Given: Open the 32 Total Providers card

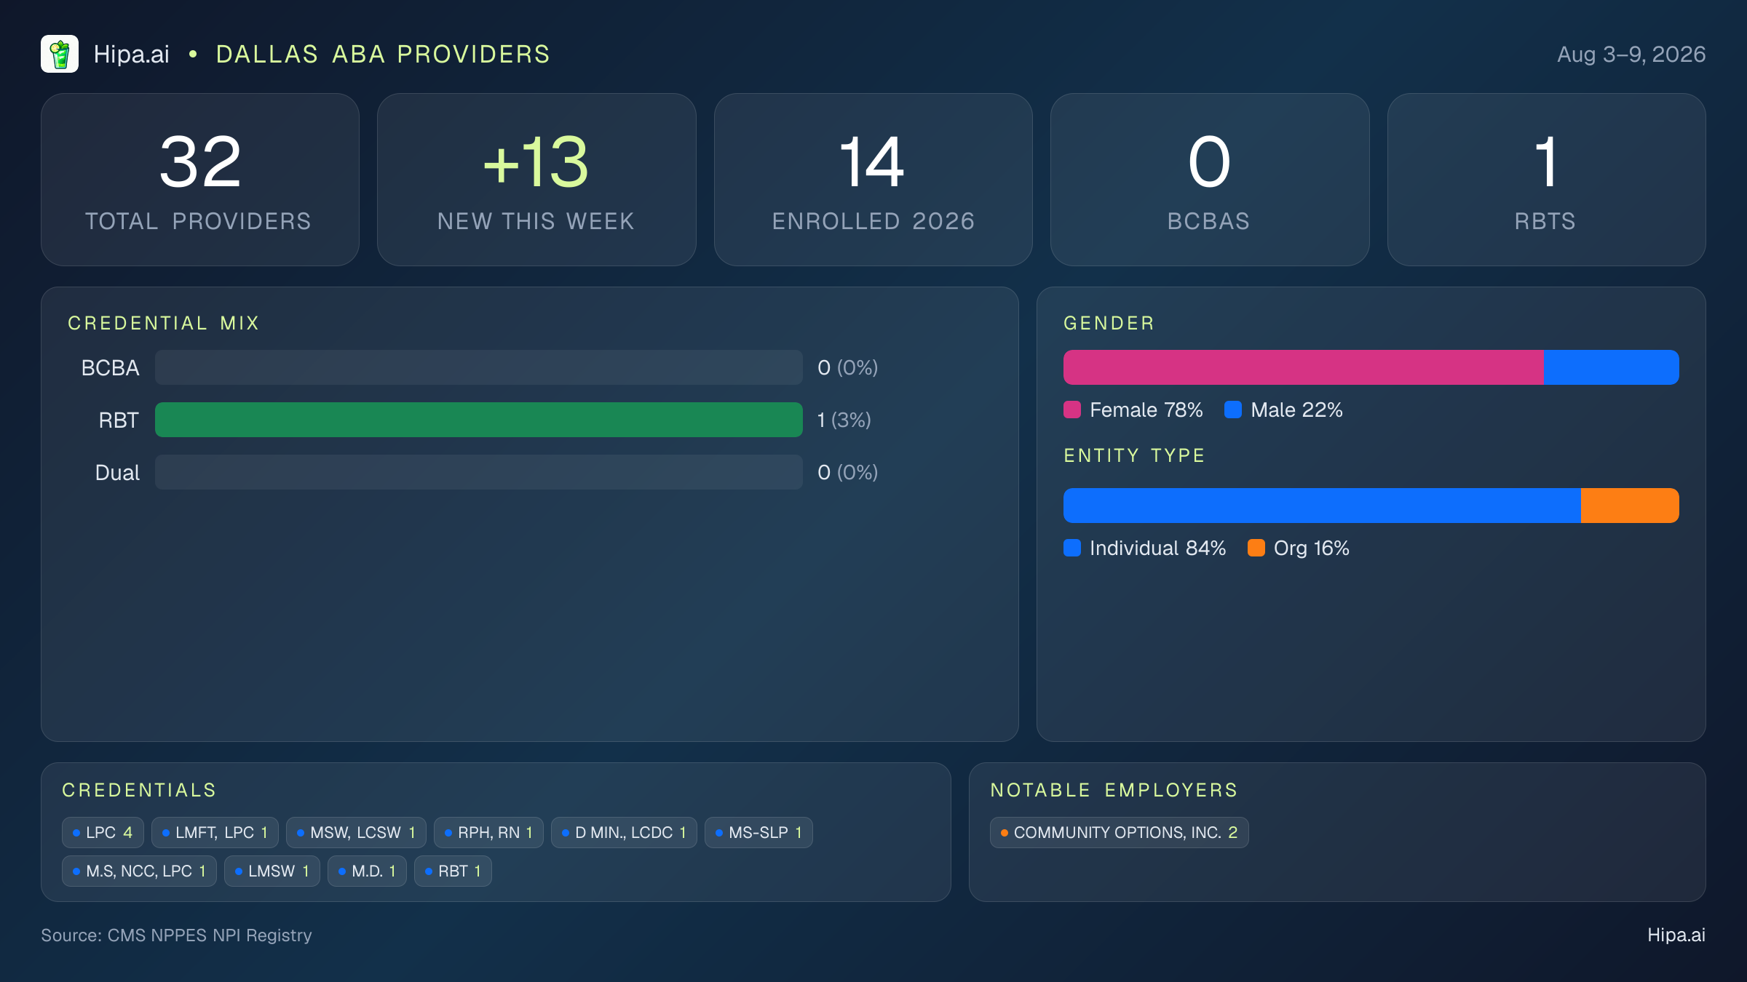Looking at the screenshot, I should tap(200, 180).
